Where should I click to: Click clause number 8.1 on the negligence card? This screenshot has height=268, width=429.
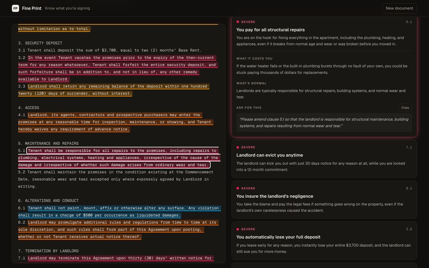point(409,188)
